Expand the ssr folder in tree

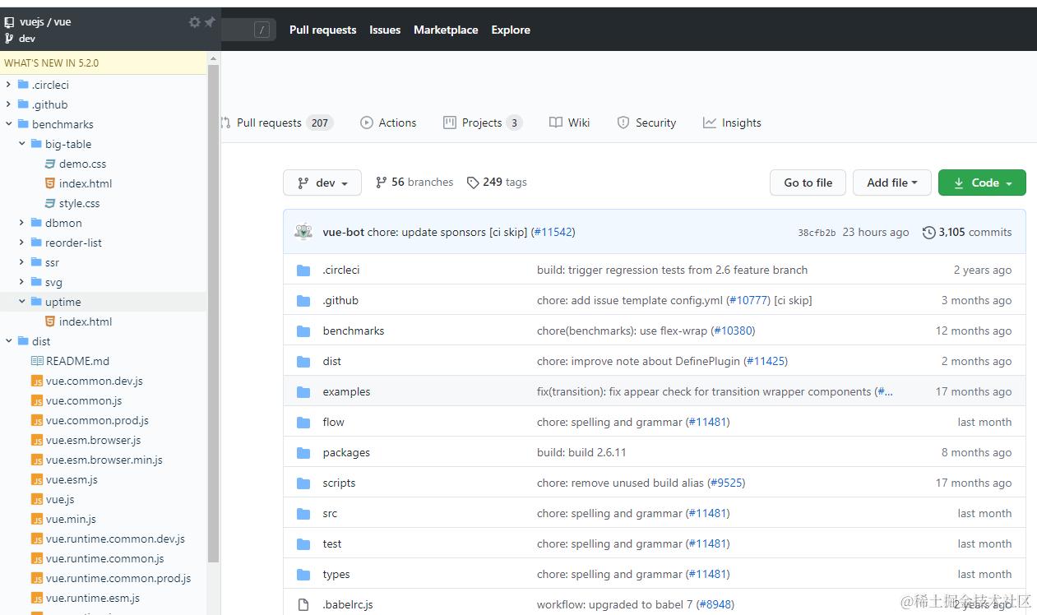(22, 262)
